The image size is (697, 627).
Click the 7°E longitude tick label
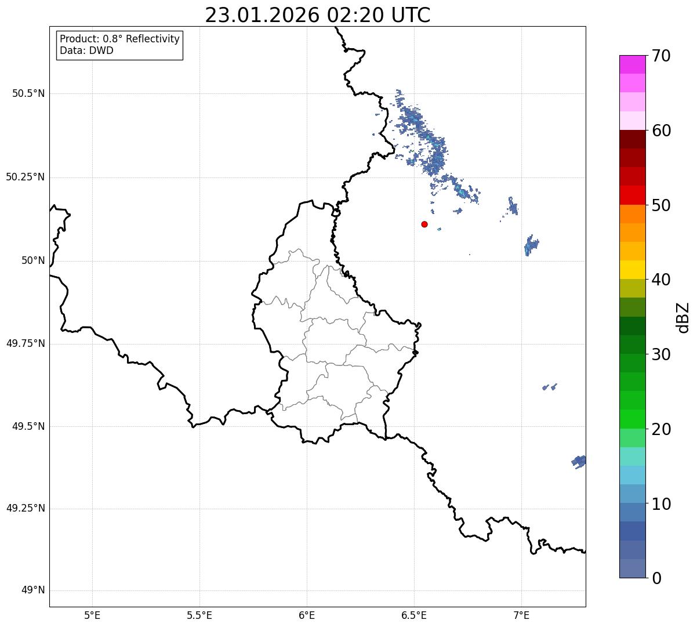(521, 615)
